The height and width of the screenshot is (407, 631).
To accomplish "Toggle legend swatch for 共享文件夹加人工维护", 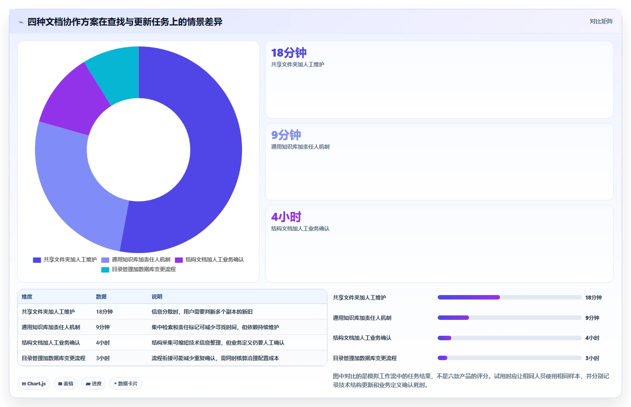I will tap(37, 260).
